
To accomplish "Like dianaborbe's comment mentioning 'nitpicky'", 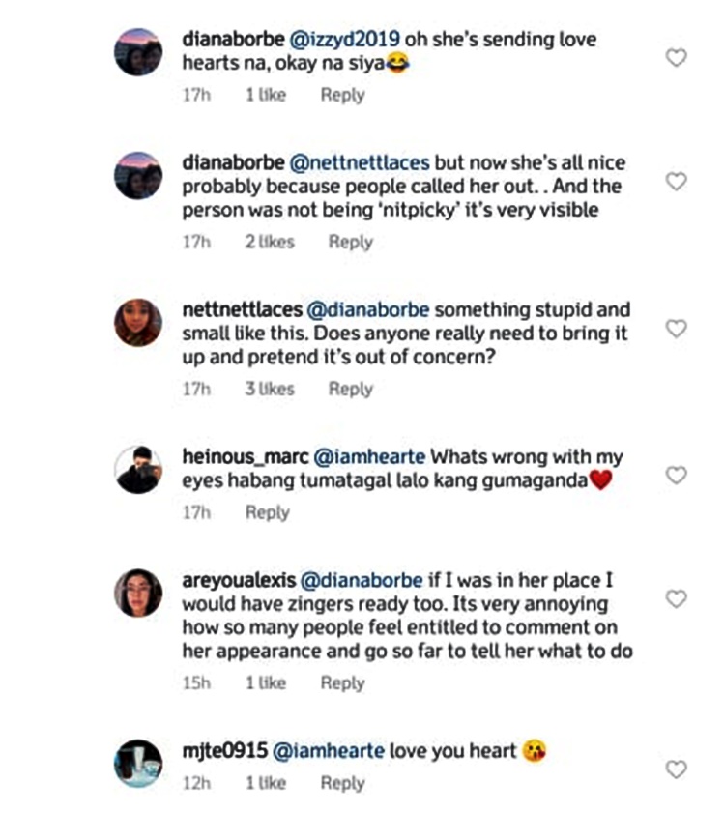I will (677, 182).
